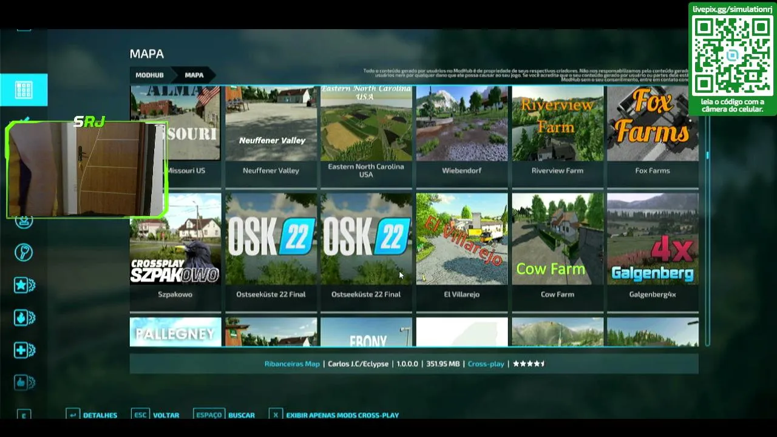Select the El Villarejo map thumbnail
Viewport: 777px width, 437px height.
pyautogui.click(x=462, y=239)
